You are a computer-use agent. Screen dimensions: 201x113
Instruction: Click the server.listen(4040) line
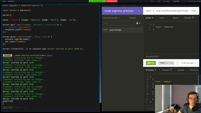pos(43,49)
